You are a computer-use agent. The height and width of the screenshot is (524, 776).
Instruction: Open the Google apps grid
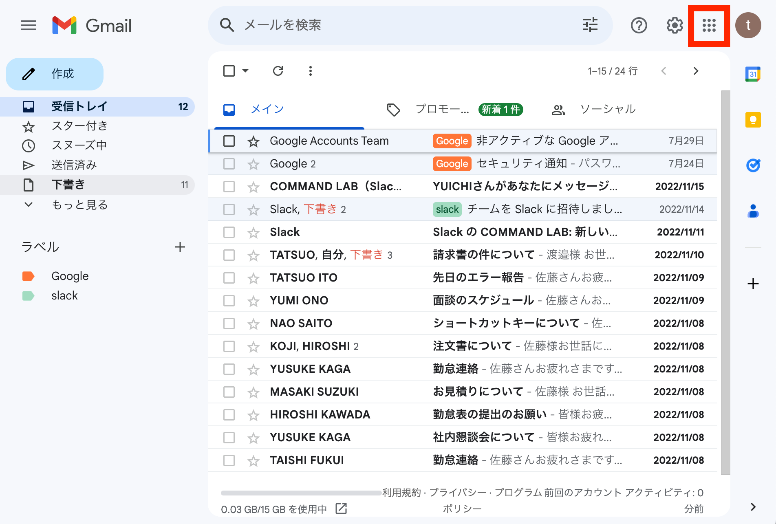pos(709,25)
